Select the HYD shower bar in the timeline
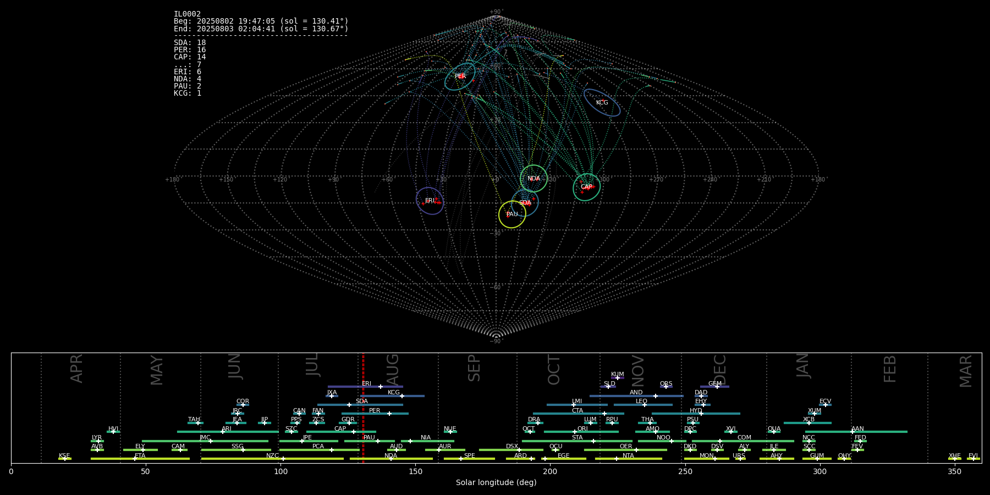 tap(696, 414)
